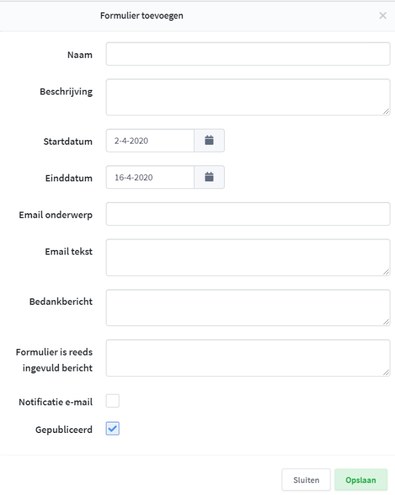Close the Formulier toevoegen dialog with X
Screen dimensions: 395x495
383,15
